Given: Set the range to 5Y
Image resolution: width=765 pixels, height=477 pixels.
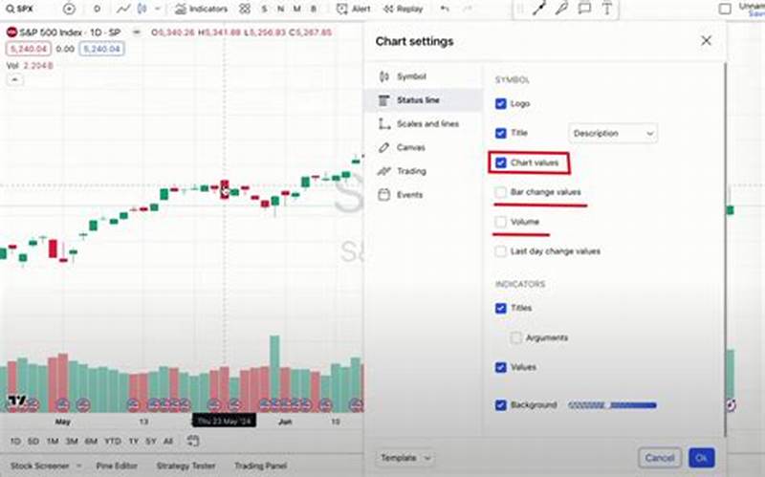Looking at the screenshot, I should 151,441.
